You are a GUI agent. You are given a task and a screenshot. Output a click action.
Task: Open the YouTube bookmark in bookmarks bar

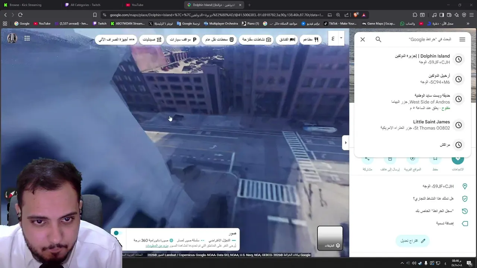[42, 23]
